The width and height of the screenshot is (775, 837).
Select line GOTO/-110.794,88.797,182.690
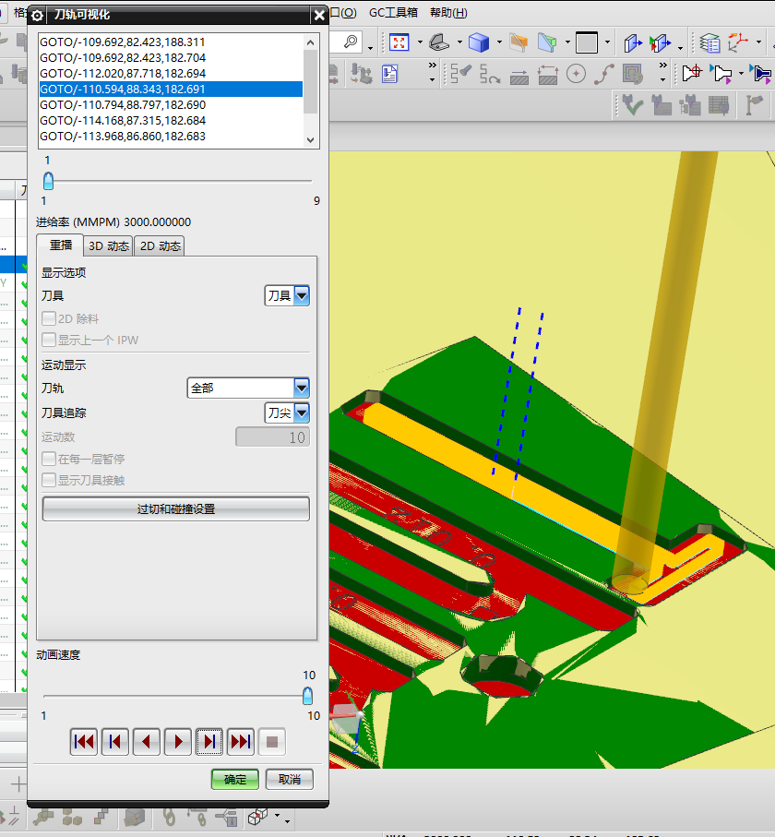click(x=171, y=104)
